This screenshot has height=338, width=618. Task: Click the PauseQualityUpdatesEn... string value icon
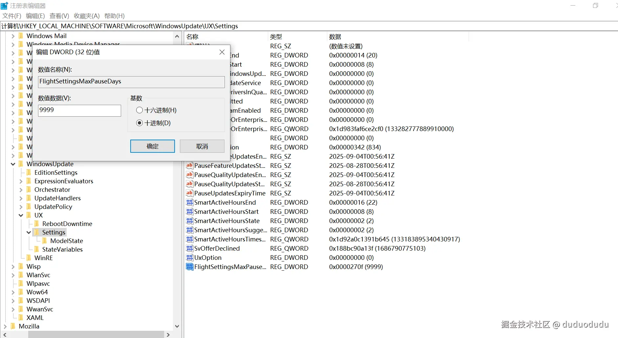point(190,175)
